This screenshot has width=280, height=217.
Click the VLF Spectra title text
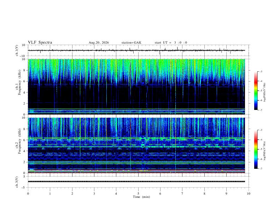[x=40, y=43]
